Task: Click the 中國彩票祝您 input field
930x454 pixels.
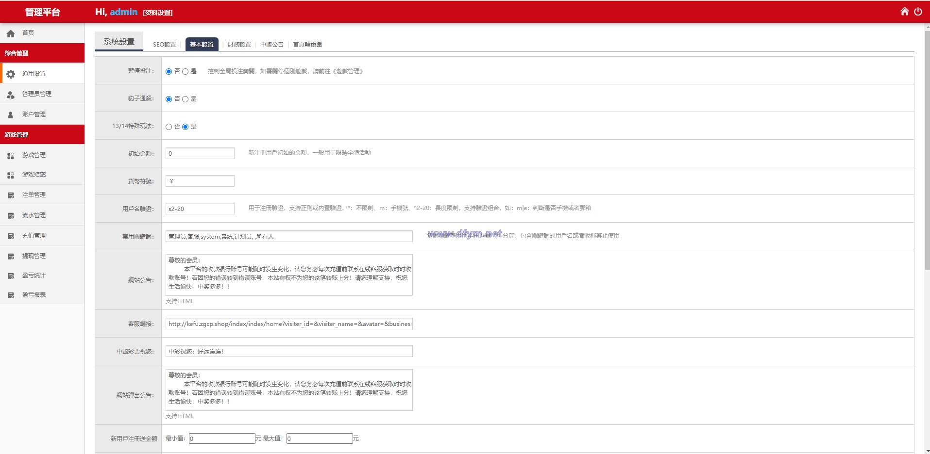Action: coord(289,351)
